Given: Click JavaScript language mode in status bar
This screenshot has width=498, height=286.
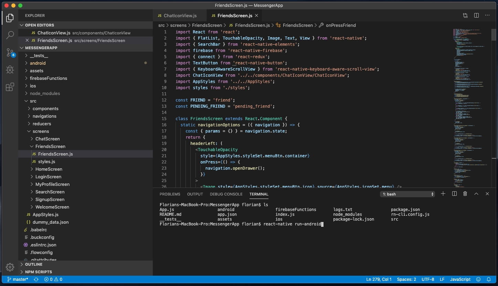Looking at the screenshot, I should [x=460, y=279].
